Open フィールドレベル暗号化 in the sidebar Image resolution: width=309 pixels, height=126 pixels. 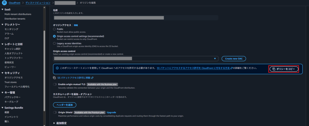(17, 87)
